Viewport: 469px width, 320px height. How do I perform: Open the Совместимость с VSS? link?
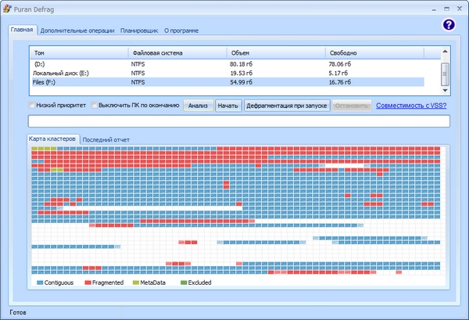[411, 105]
